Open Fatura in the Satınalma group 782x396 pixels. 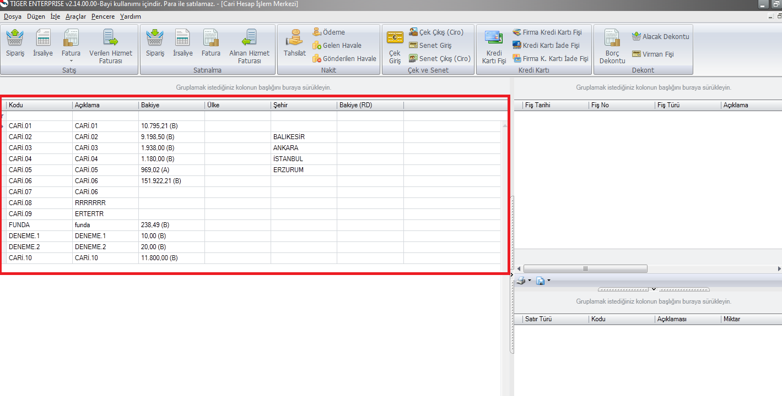point(211,43)
